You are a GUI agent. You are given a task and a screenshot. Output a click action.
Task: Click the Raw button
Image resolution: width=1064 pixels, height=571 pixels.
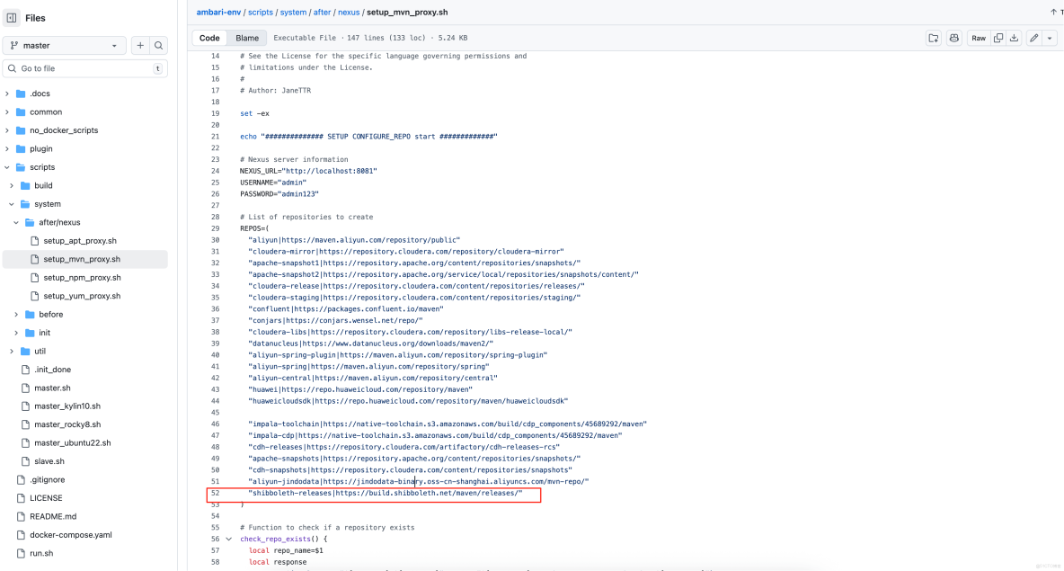[979, 39]
